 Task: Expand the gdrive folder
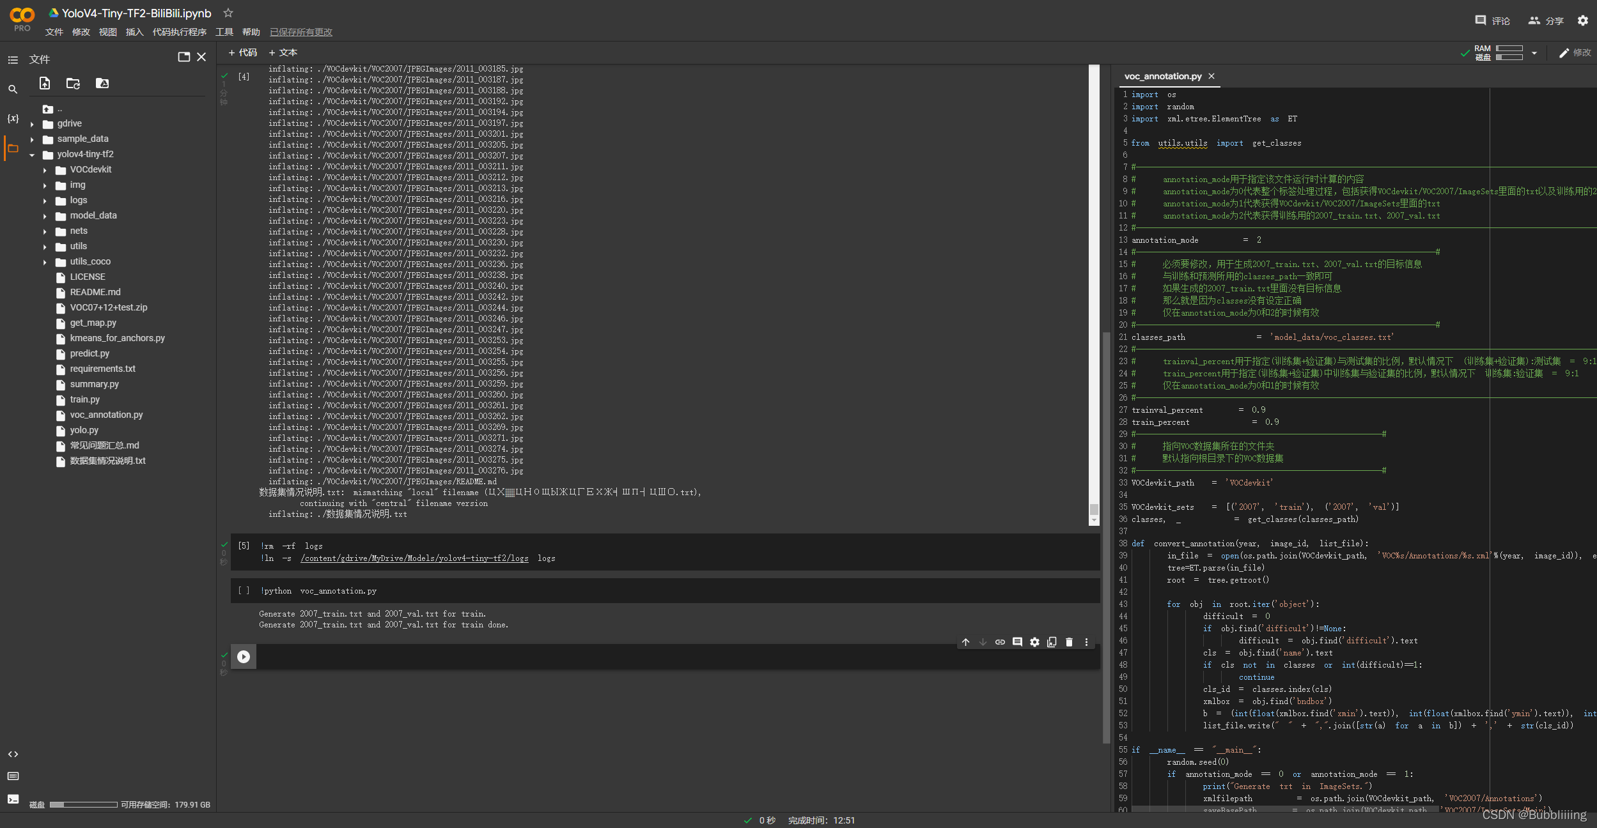(x=32, y=124)
